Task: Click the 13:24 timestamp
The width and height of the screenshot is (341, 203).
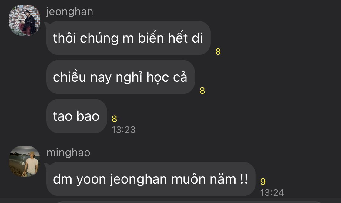Action: click(272, 193)
